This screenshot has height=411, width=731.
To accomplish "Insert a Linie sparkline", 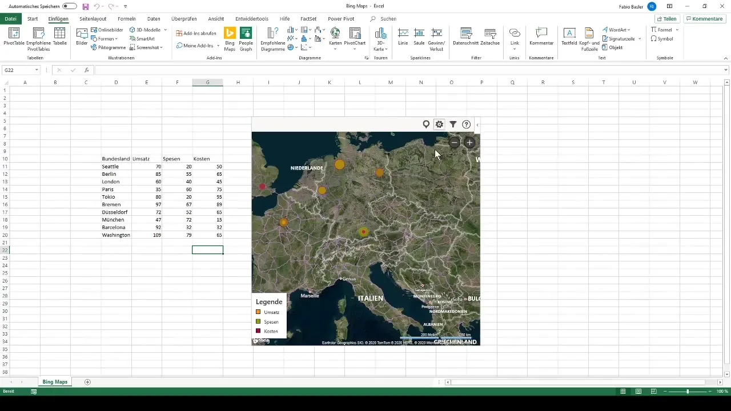I will [403, 37].
